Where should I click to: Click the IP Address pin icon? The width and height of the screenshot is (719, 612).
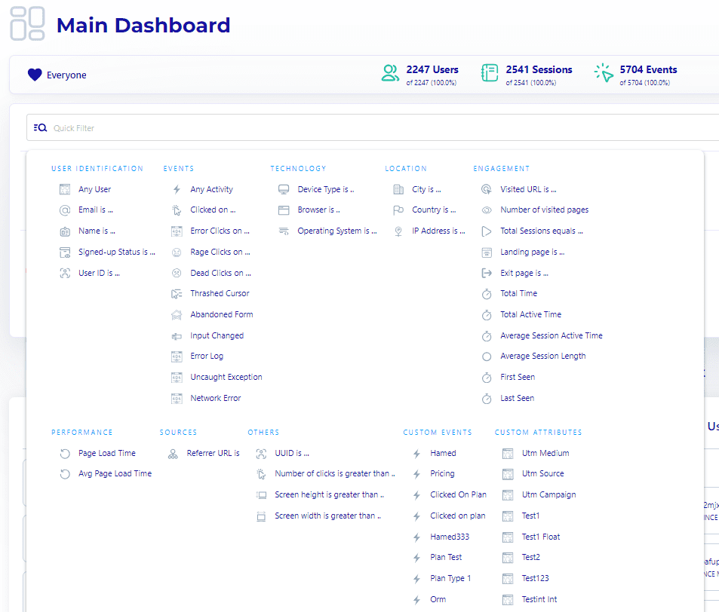point(398,231)
